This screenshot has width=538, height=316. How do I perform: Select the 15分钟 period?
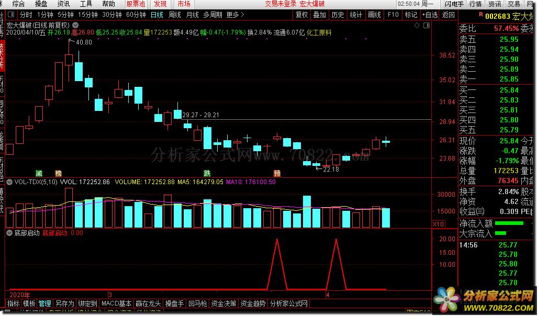[88, 15]
